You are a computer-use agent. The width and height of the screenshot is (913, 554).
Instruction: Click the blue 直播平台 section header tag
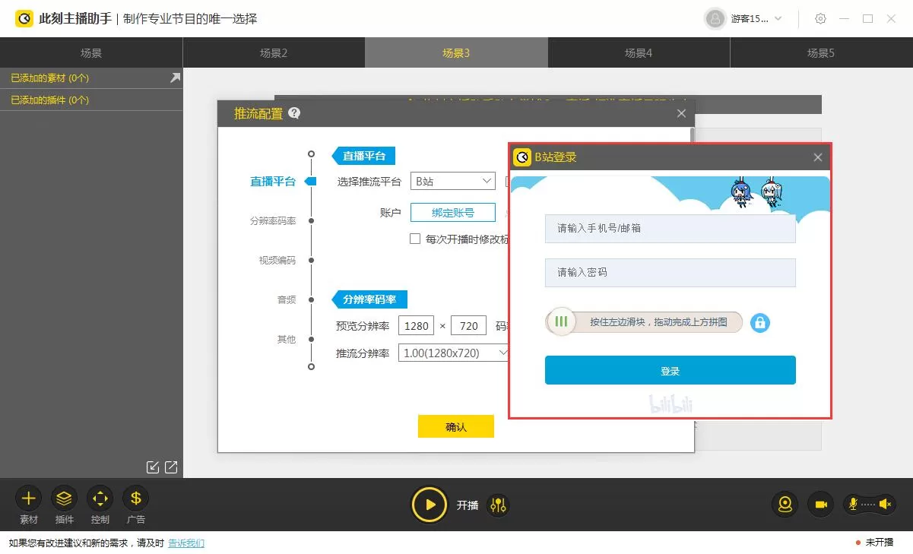(x=363, y=156)
